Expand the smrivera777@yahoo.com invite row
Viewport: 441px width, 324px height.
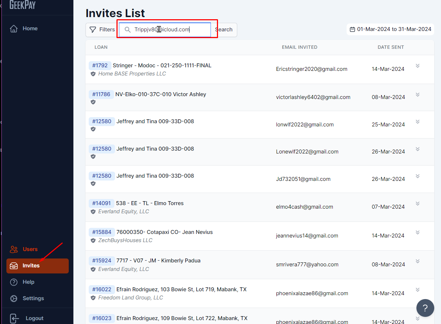tap(417, 261)
